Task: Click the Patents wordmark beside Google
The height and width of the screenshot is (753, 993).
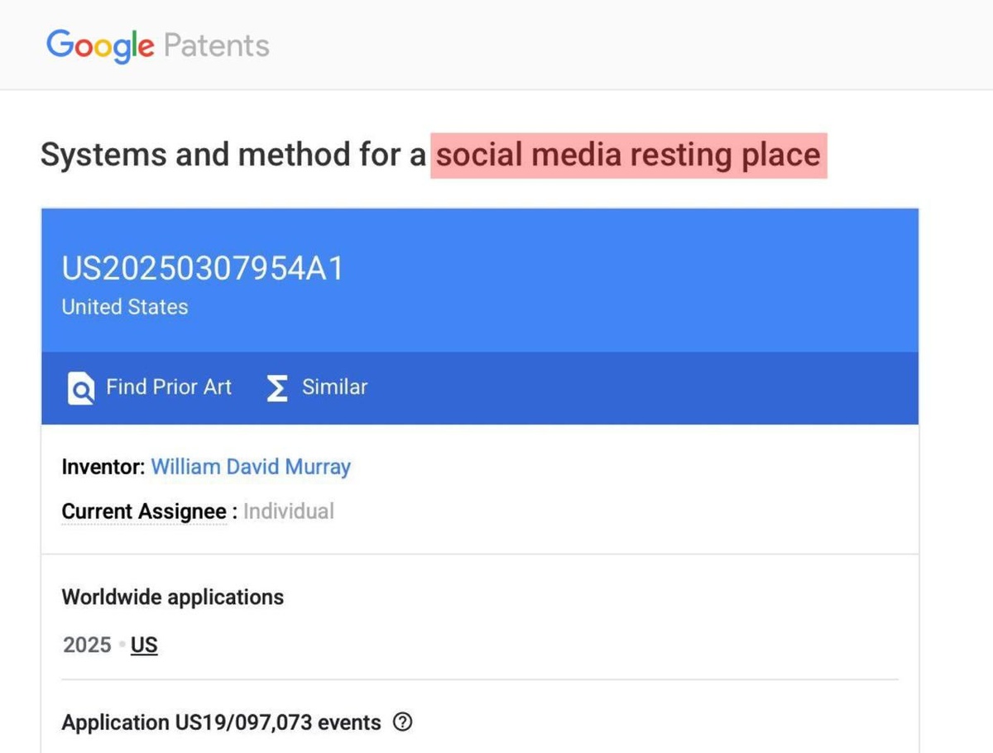Action: coord(216,45)
